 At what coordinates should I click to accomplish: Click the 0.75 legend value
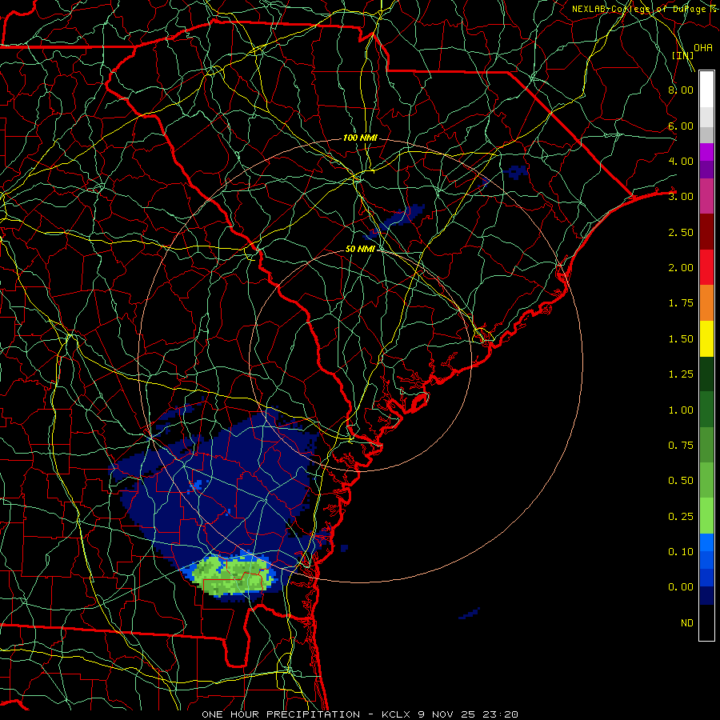(681, 446)
